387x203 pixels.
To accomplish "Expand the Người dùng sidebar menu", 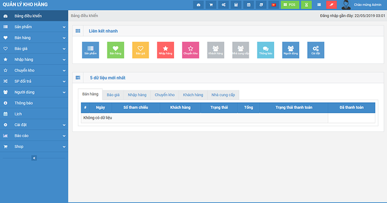I will point(34,92).
